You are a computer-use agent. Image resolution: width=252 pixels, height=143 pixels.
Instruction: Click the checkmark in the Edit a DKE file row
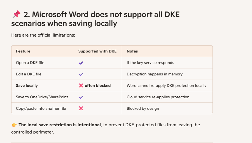pos(81,74)
